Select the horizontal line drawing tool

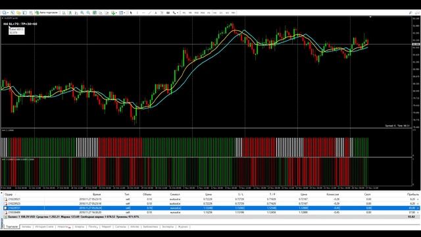click(x=143, y=13)
